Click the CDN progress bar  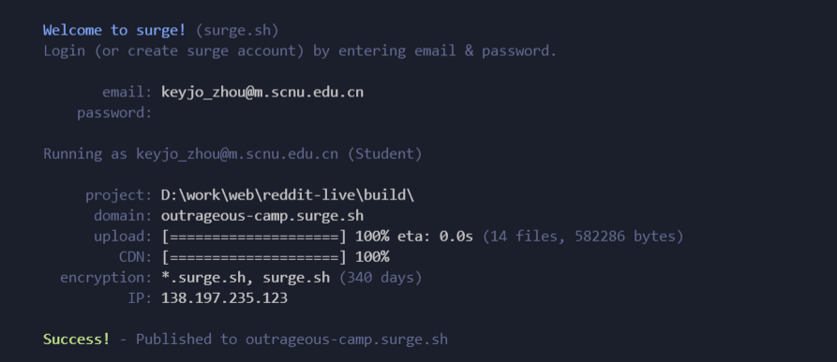[x=254, y=257]
